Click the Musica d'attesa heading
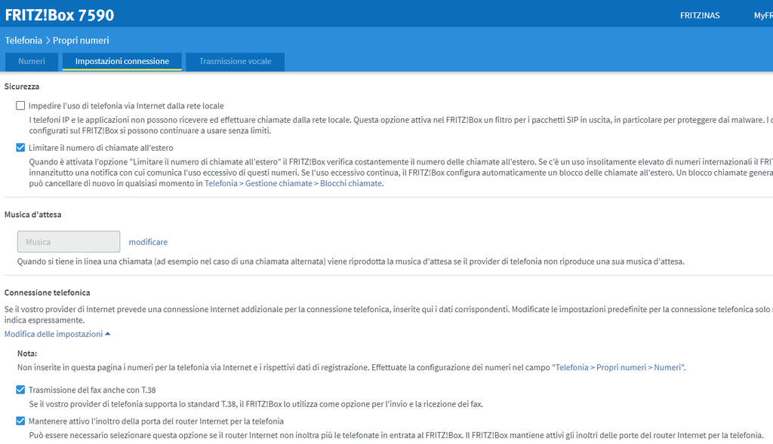The image size is (773, 444). click(x=33, y=215)
